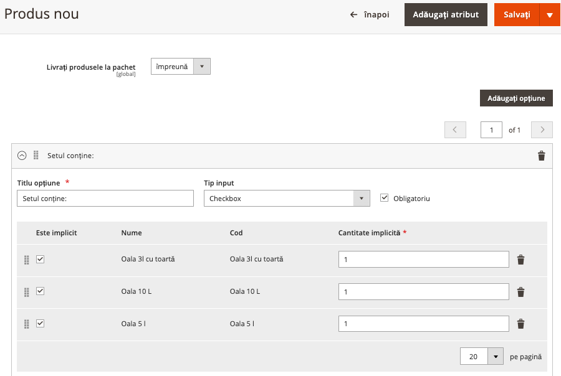The width and height of the screenshot is (561, 376).
Task: Click the 'Adăugați opțiune' button
Action: click(x=516, y=98)
